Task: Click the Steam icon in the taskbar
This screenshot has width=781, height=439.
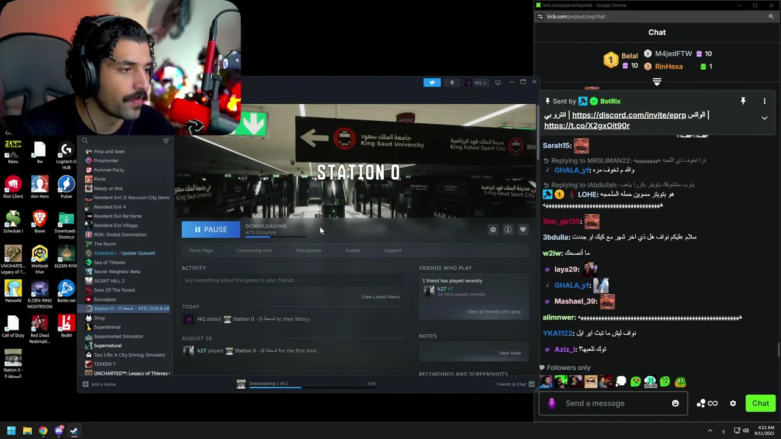Action: pyautogui.click(x=74, y=430)
